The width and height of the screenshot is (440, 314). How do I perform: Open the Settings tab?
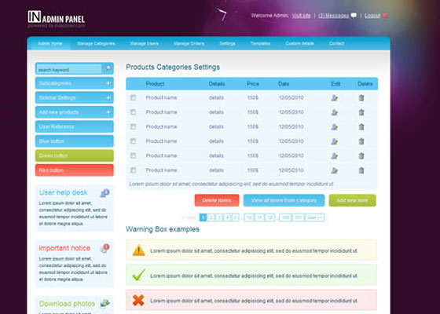[x=227, y=44]
